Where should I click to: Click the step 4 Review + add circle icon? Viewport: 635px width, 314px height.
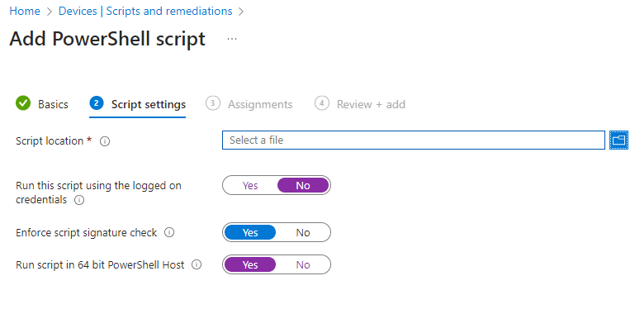(x=321, y=103)
